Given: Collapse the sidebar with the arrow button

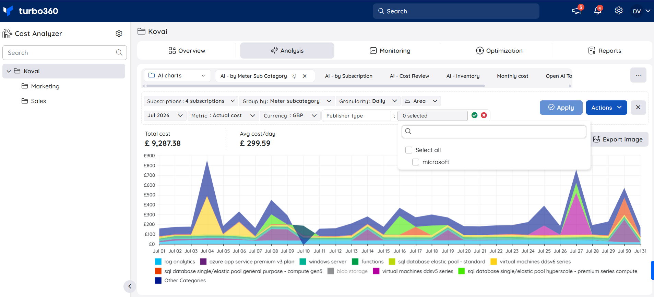Looking at the screenshot, I should click(x=130, y=286).
